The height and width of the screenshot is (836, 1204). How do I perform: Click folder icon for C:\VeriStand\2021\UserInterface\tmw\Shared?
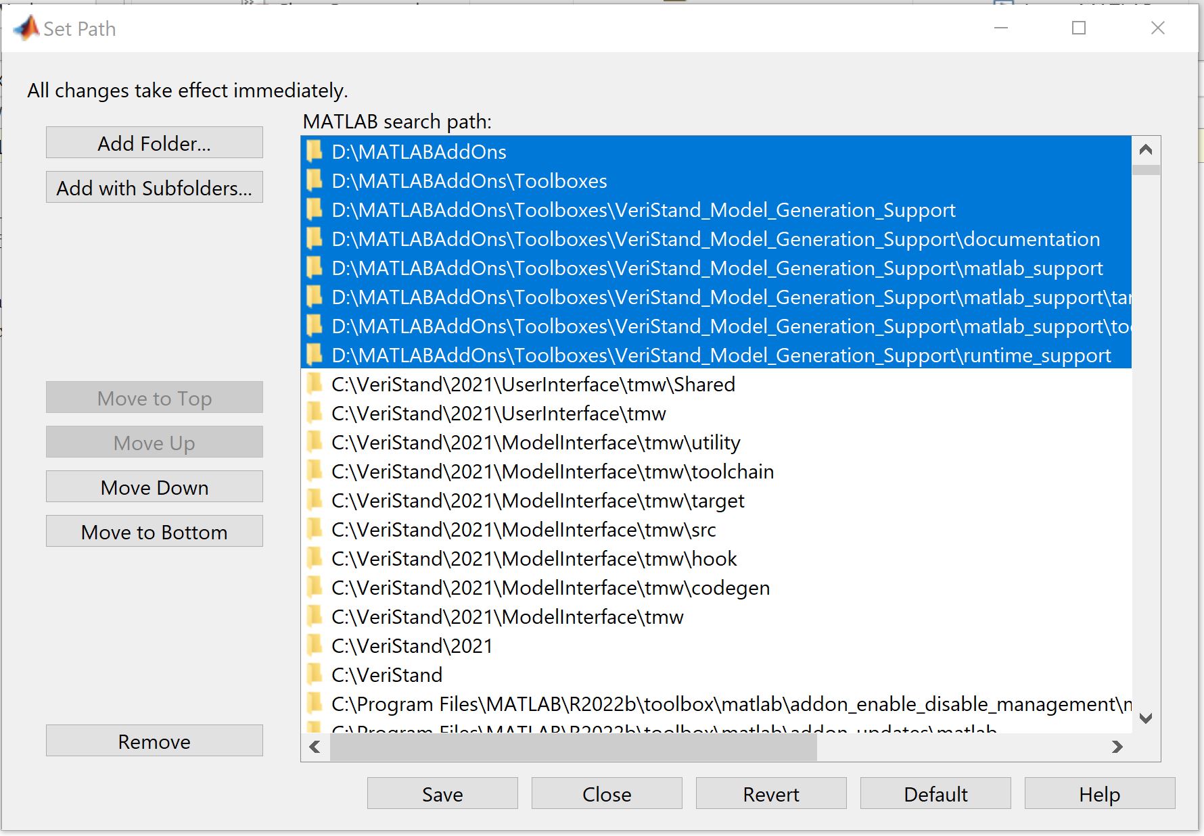click(x=315, y=384)
